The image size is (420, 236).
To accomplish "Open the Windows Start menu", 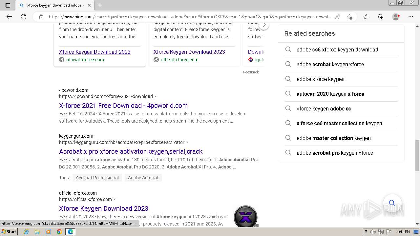I will (x=9, y=232).
